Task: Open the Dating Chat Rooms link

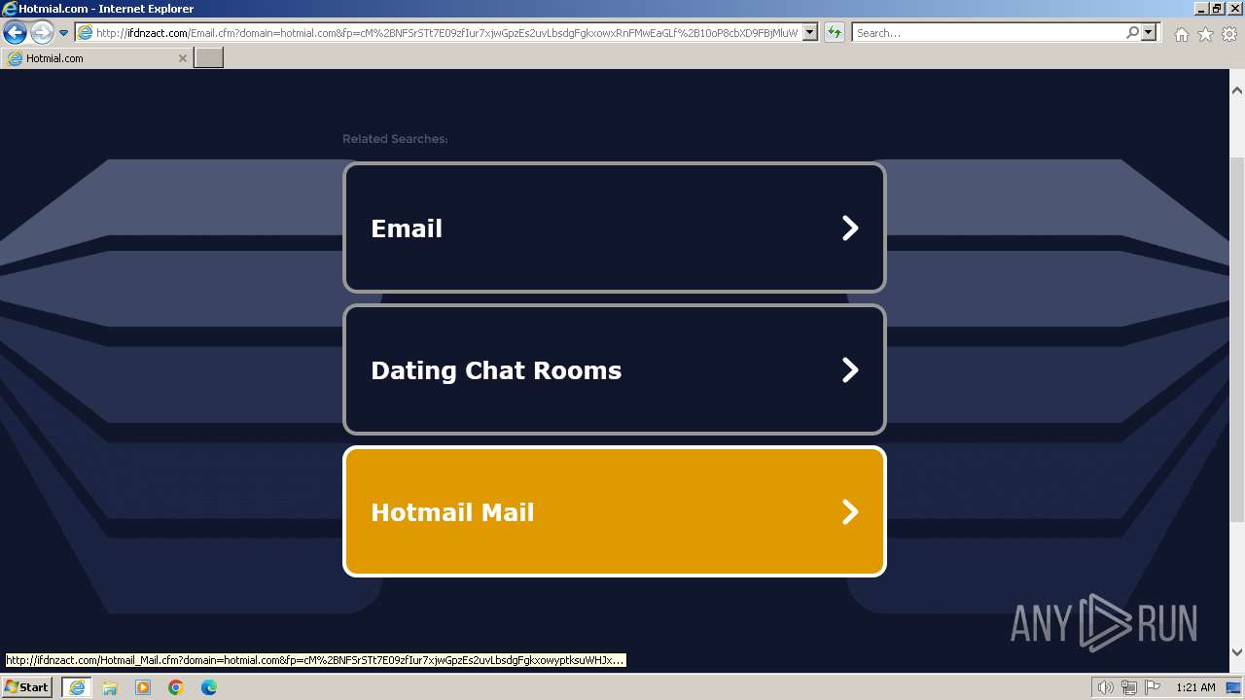Action: point(615,369)
